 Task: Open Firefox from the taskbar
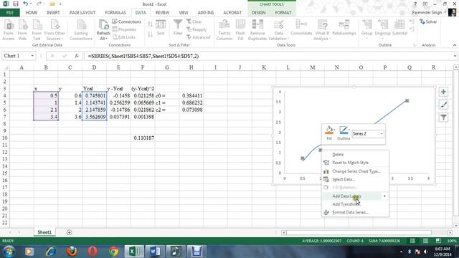click(x=72, y=252)
